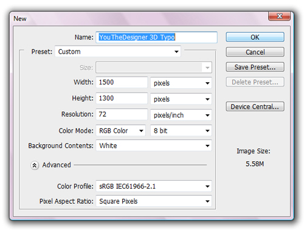The image size is (304, 233).
Task: Click the Width field showing 1500
Action: 122,82
